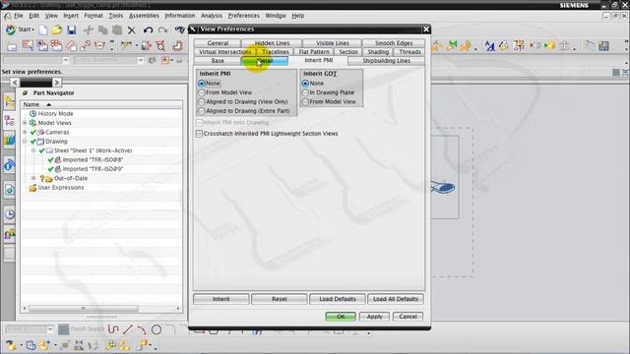Select Inherit PMI 'None' radio button
This screenshot has width=630, height=354.
pos(202,84)
